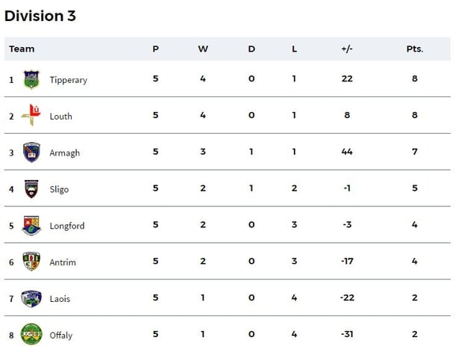Click the Sligo team name
Screen dimensions: 458x352
point(59,189)
